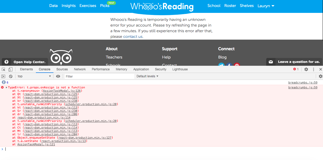Expand the Lauryn account dropdown
This screenshot has height=160, width=323.
266,6
